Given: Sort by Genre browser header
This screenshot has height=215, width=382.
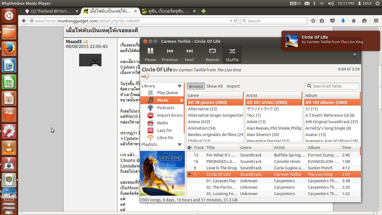Looking at the screenshot, I should tap(215, 95).
